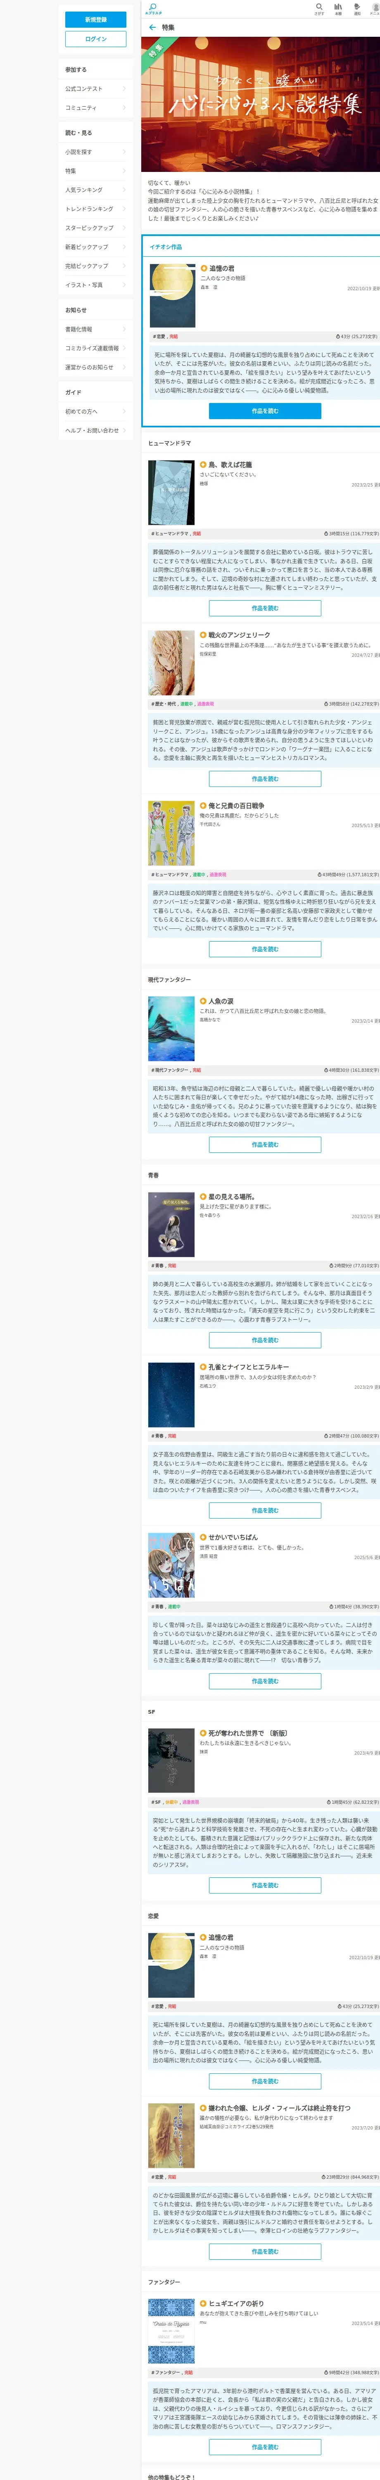Click the orange badge icon beside ヒョギエイの祈り

pos(203,2304)
